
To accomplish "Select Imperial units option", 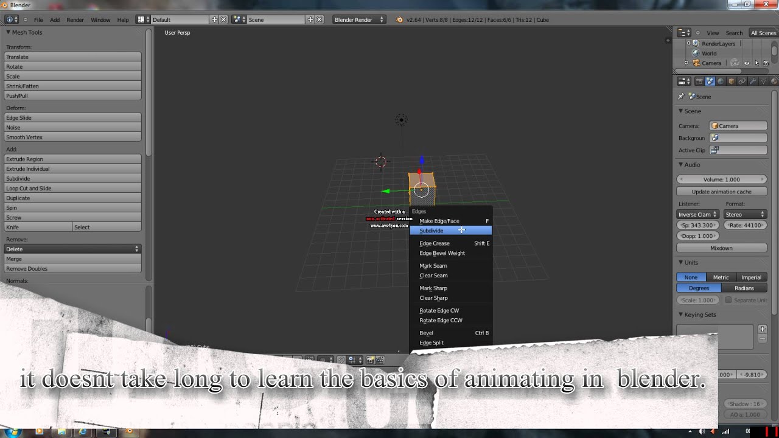I will tap(752, 277).
